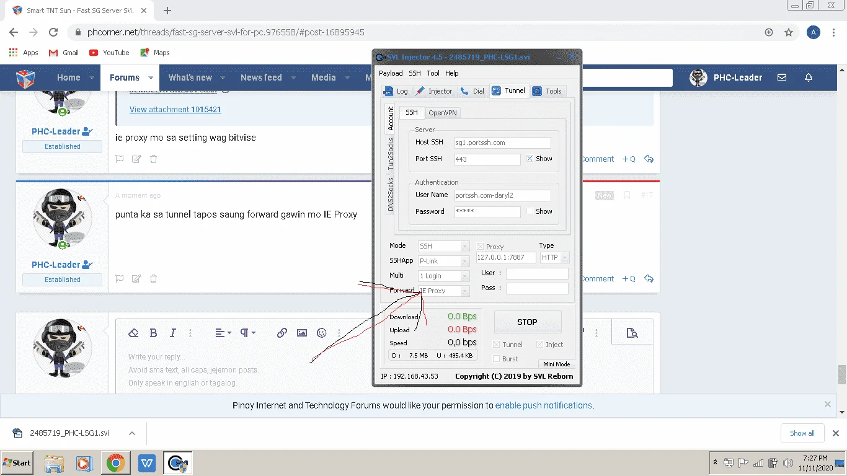Open the Payload menu
Viewport: 847px width, 476px height.
point(391,73)
